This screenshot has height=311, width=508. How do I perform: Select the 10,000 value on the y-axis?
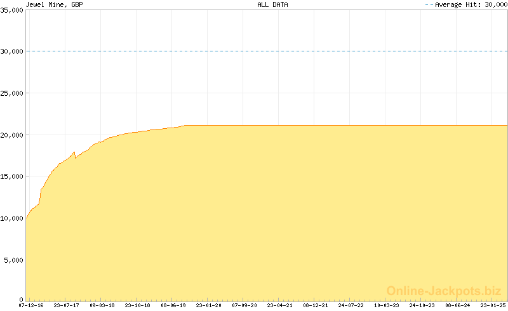click(x=12, y=218)
